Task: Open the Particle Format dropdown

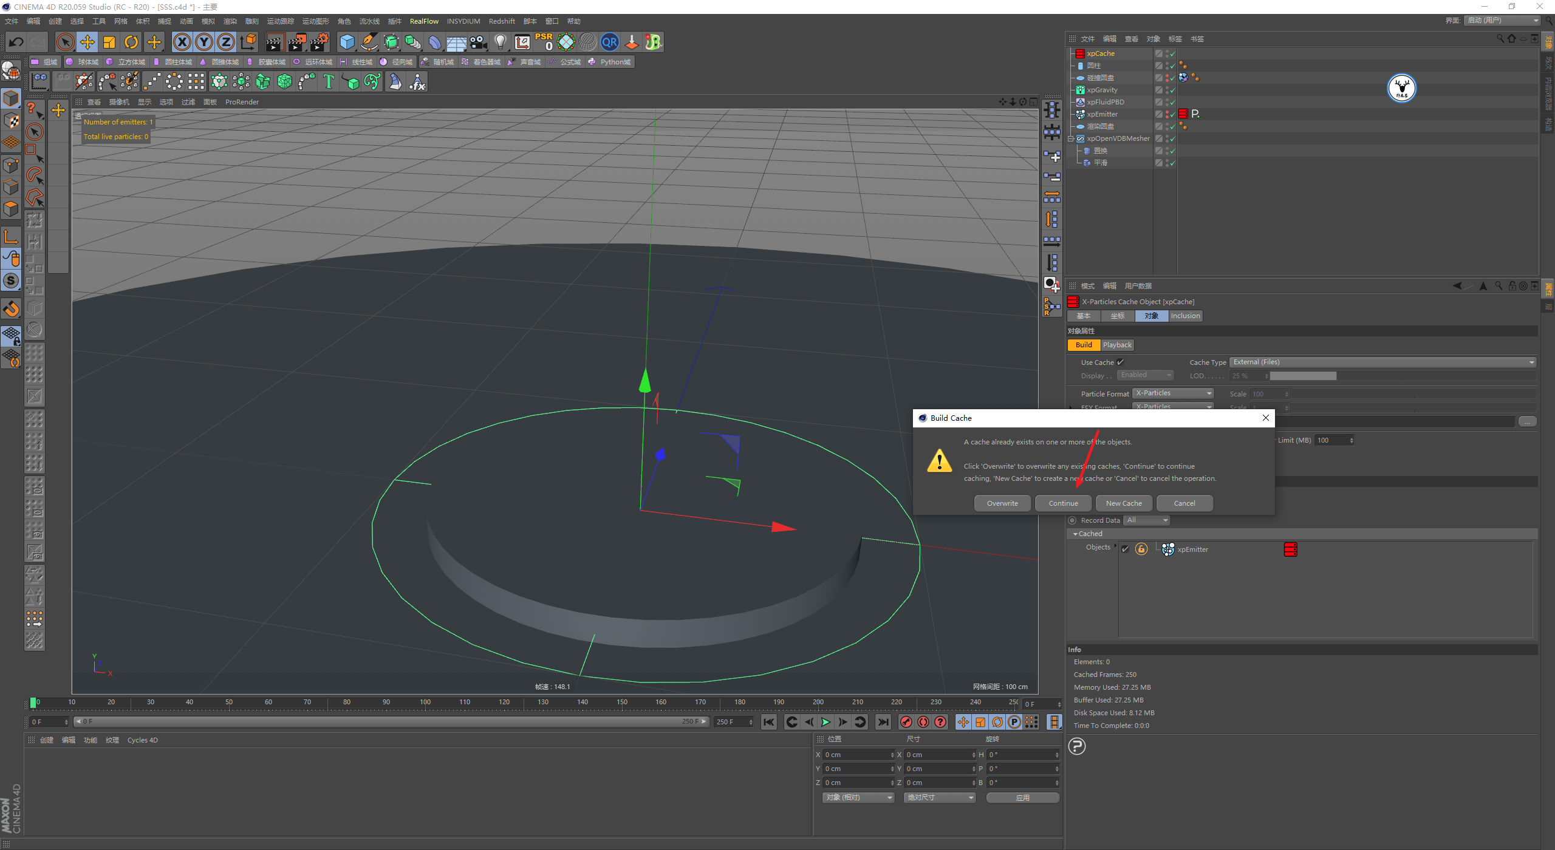Action: point(1173,393)
